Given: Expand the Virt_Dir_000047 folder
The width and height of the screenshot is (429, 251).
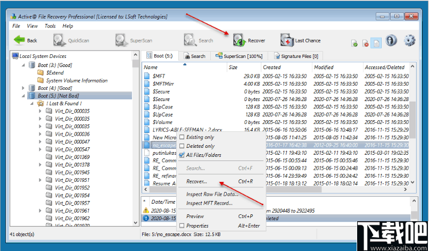Looking at the screenshot, I should coord(40,141).
